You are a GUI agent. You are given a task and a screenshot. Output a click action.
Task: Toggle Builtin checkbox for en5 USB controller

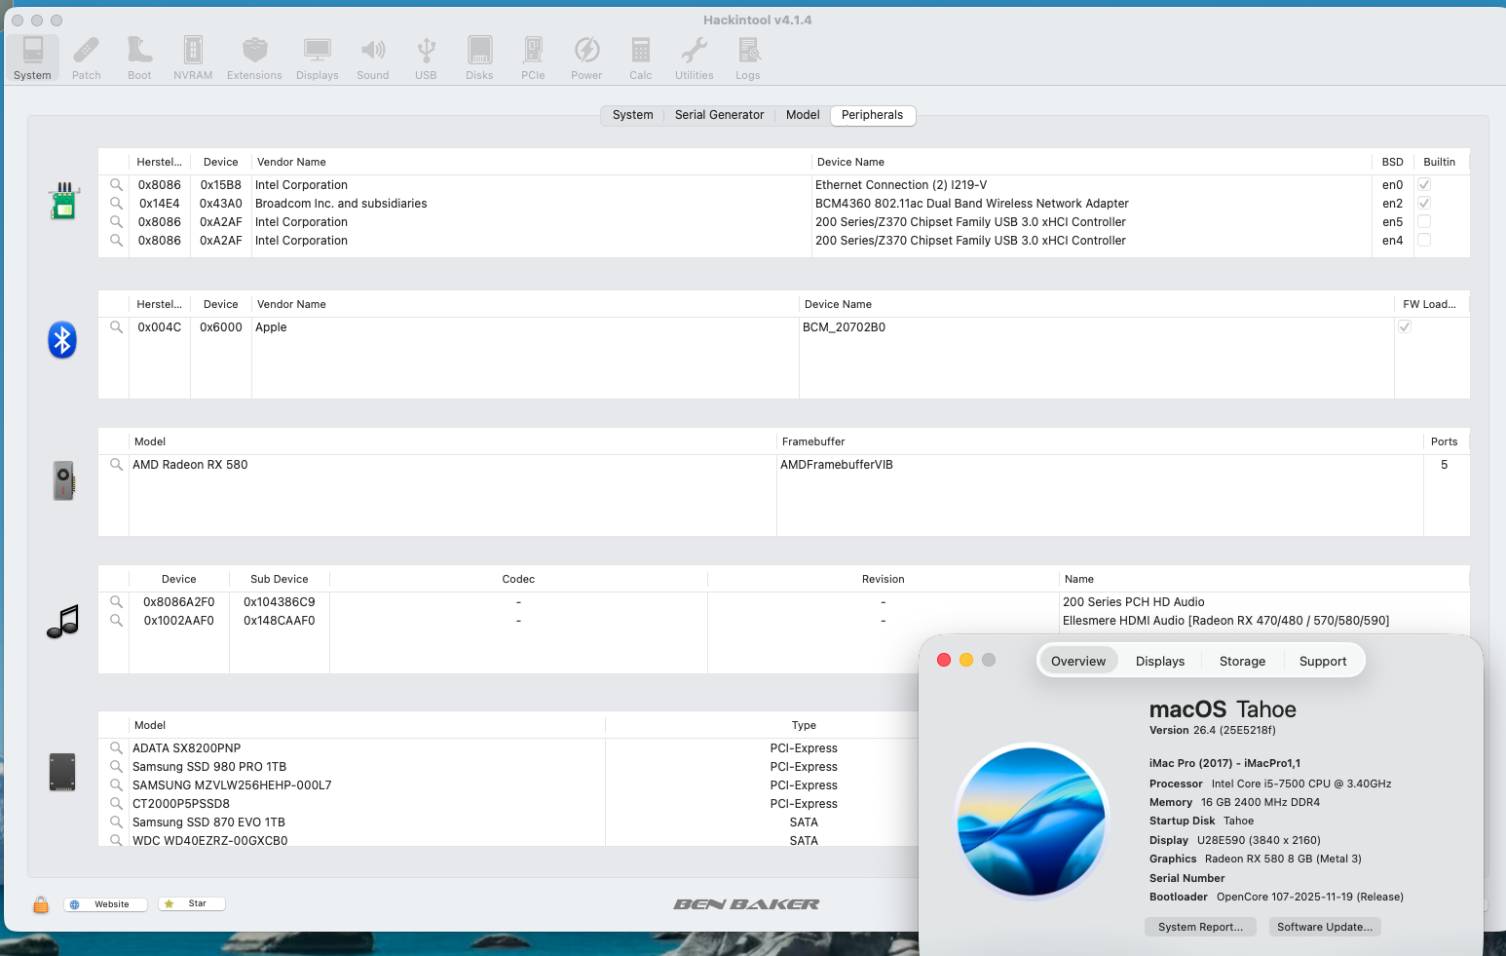(x=1423, y=222)
